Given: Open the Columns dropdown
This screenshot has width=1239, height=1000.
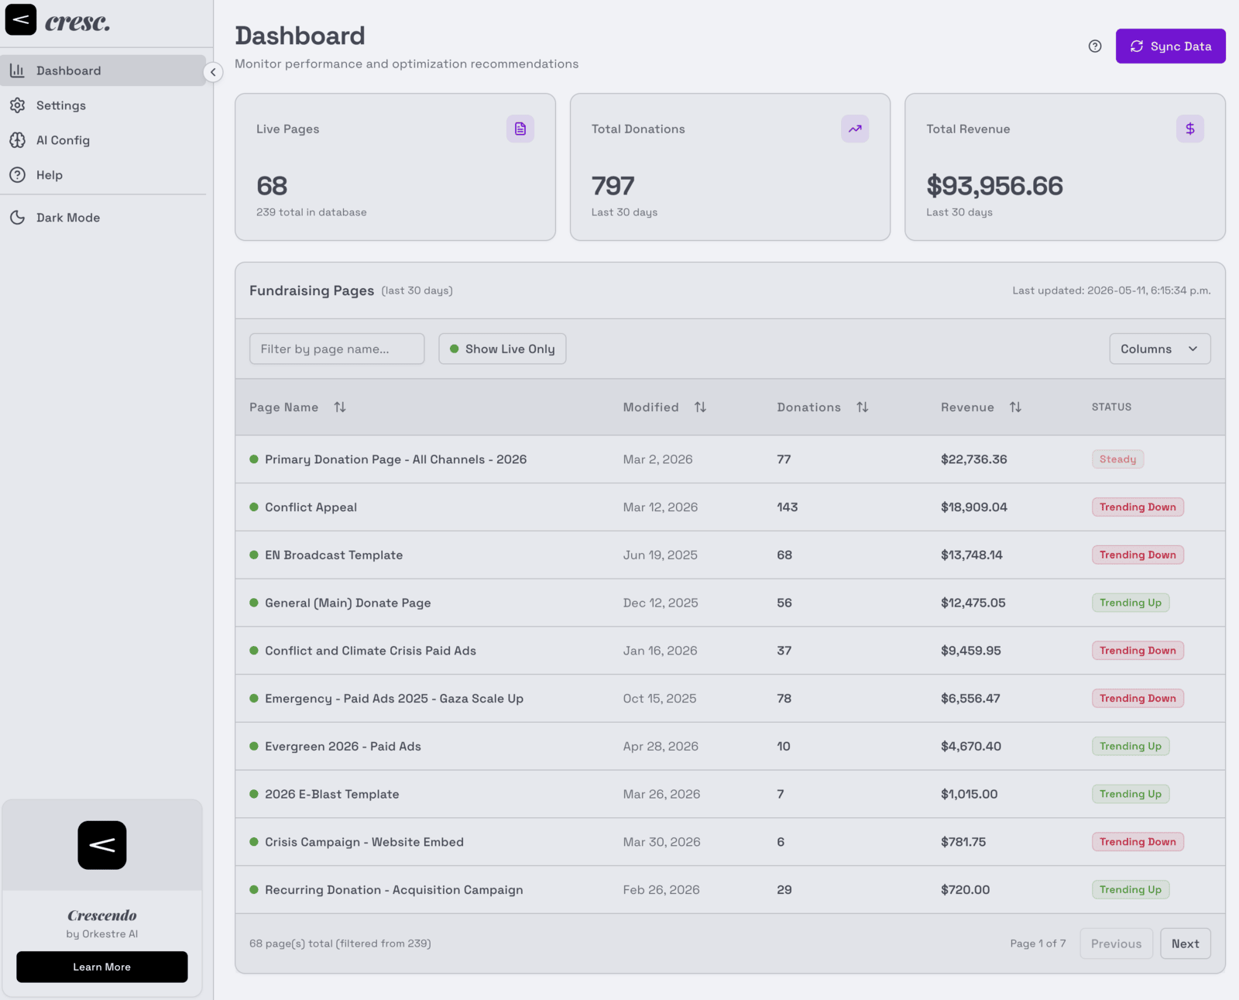Looking at the screenshot, I should point(1160,349).
